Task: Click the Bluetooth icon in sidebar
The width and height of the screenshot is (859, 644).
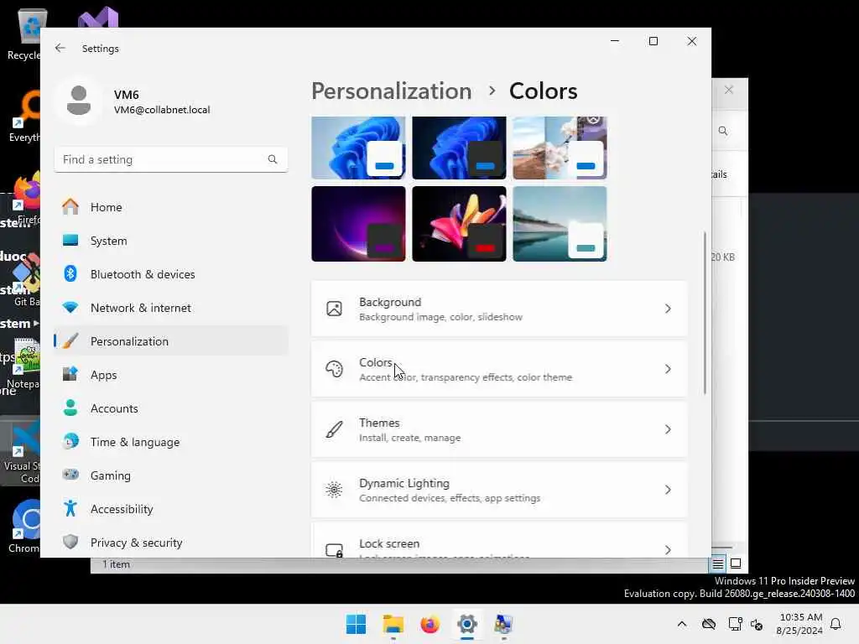Action: (70, 274)
